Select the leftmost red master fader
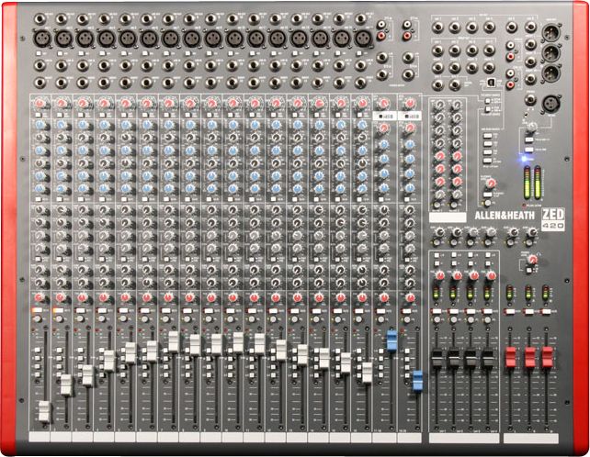Image resolution: width=590 pixels, height=457 pixels. 511,357
